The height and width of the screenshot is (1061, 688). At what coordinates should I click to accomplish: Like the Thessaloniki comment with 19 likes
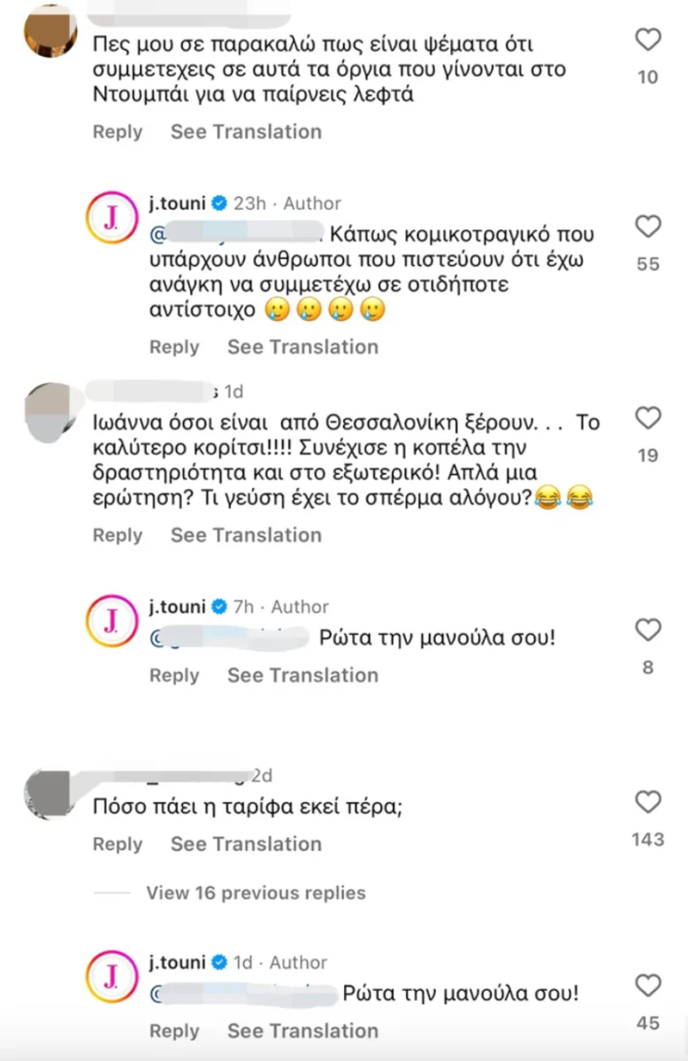click(648, 418)
